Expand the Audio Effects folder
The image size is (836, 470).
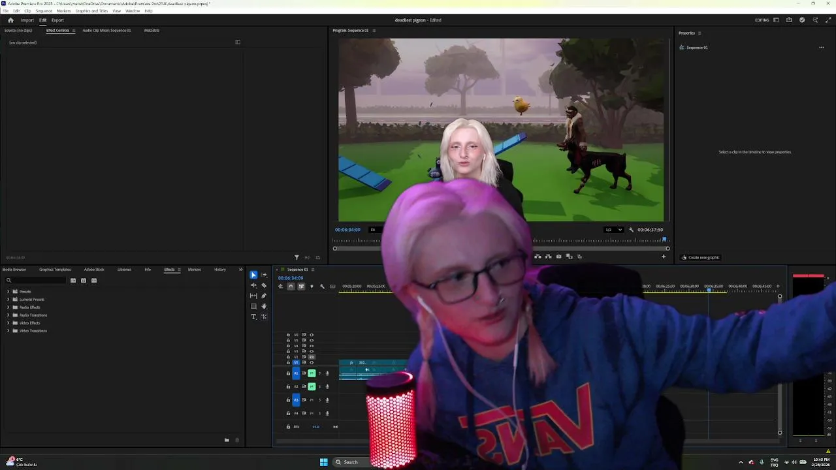point(8,307)
